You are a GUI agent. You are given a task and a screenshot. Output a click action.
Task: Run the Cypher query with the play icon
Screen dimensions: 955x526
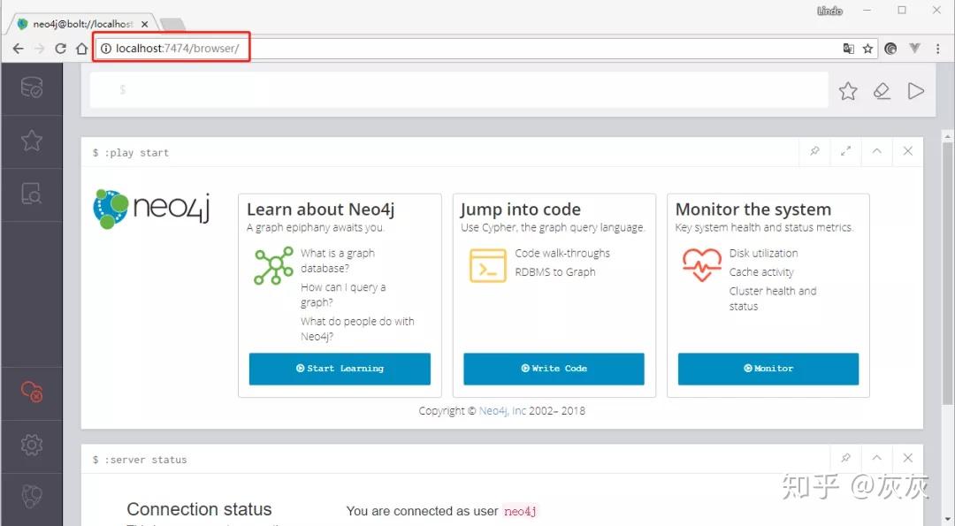point(915,90)
